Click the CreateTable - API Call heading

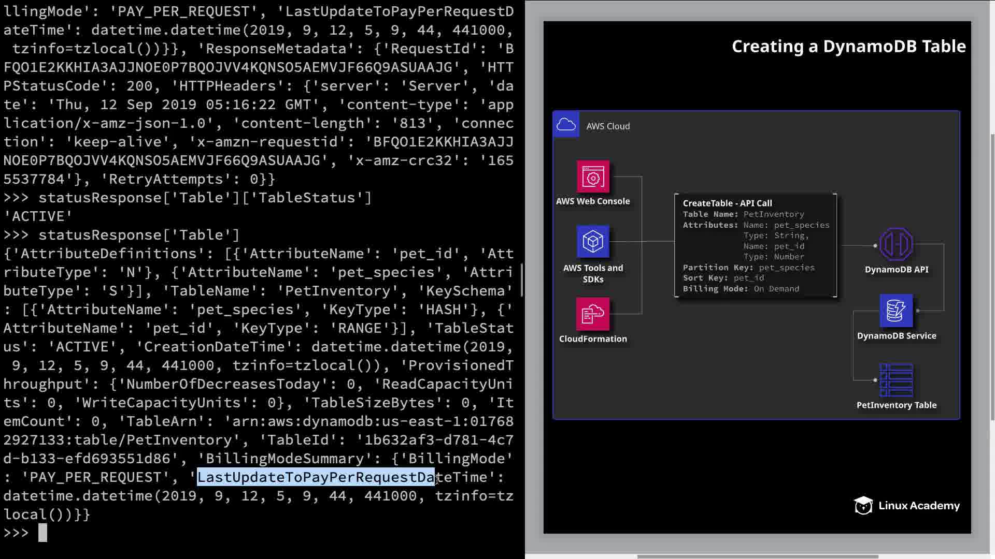click(x=727, y=203)
